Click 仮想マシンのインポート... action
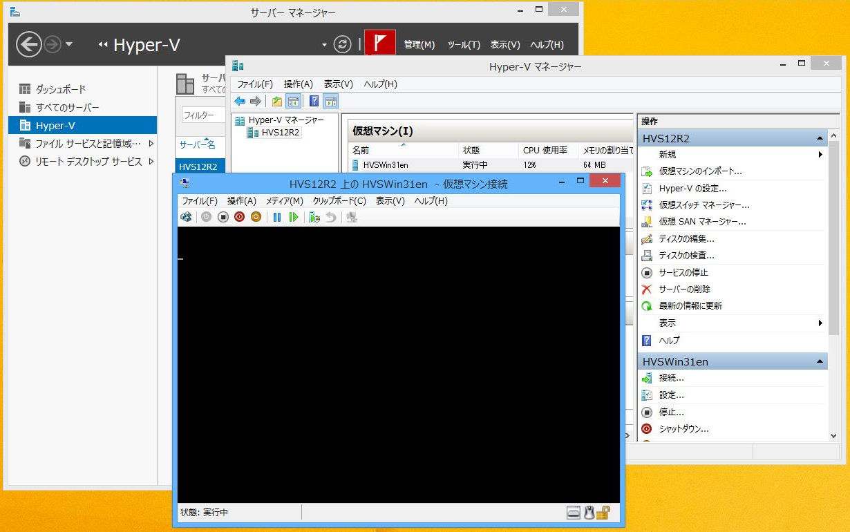Viewport: 850px width, 532px height. tap(701, 171)
